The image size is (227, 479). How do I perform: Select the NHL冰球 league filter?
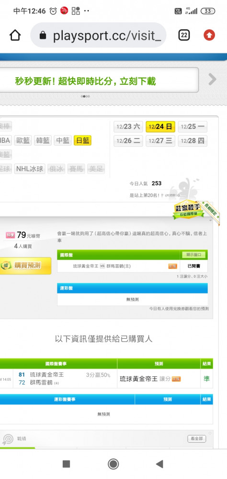tap(30, 169)
